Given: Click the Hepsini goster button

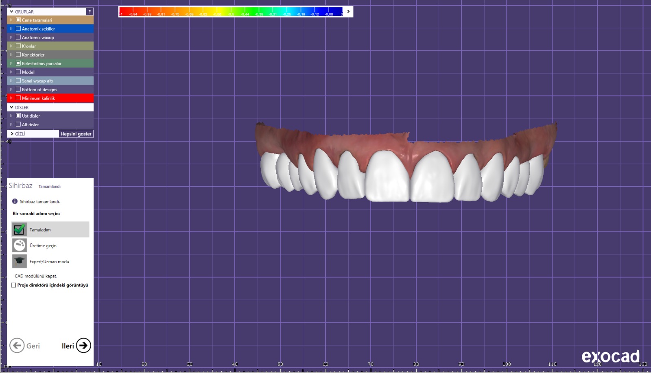Looking at the screenshot, I should (x=76, y=134).
